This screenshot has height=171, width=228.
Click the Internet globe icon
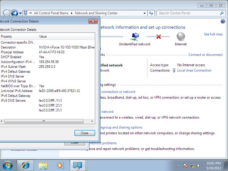click(x=181, y=36)
